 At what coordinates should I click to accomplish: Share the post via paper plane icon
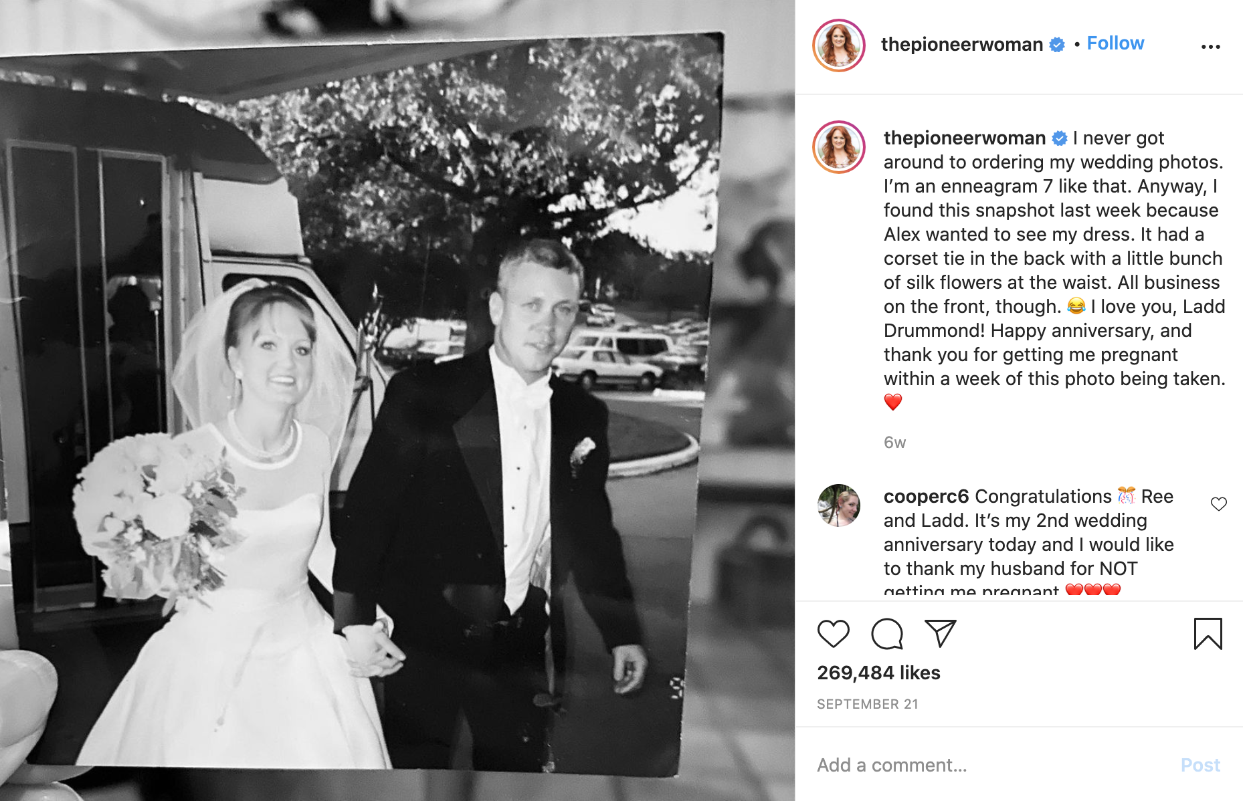pyautogui.click(x=940, y=633)
